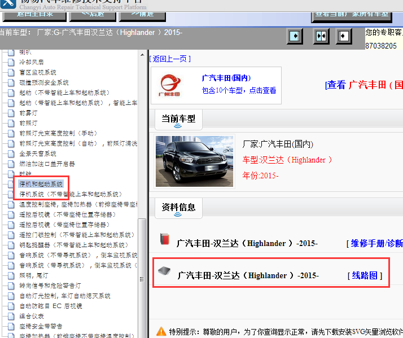Viewport: 403px width, 338px height.
Task: Click the tree panel scroll-up arrow
Action: [x=142, y=55]
